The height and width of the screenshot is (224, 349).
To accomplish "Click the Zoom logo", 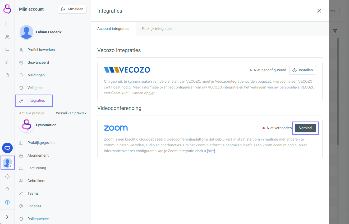I will pos(116,128).
